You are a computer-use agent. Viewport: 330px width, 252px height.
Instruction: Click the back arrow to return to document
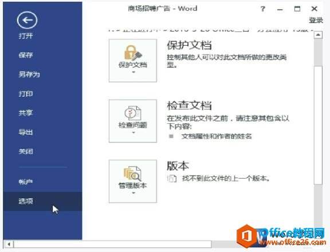point(27,20)
